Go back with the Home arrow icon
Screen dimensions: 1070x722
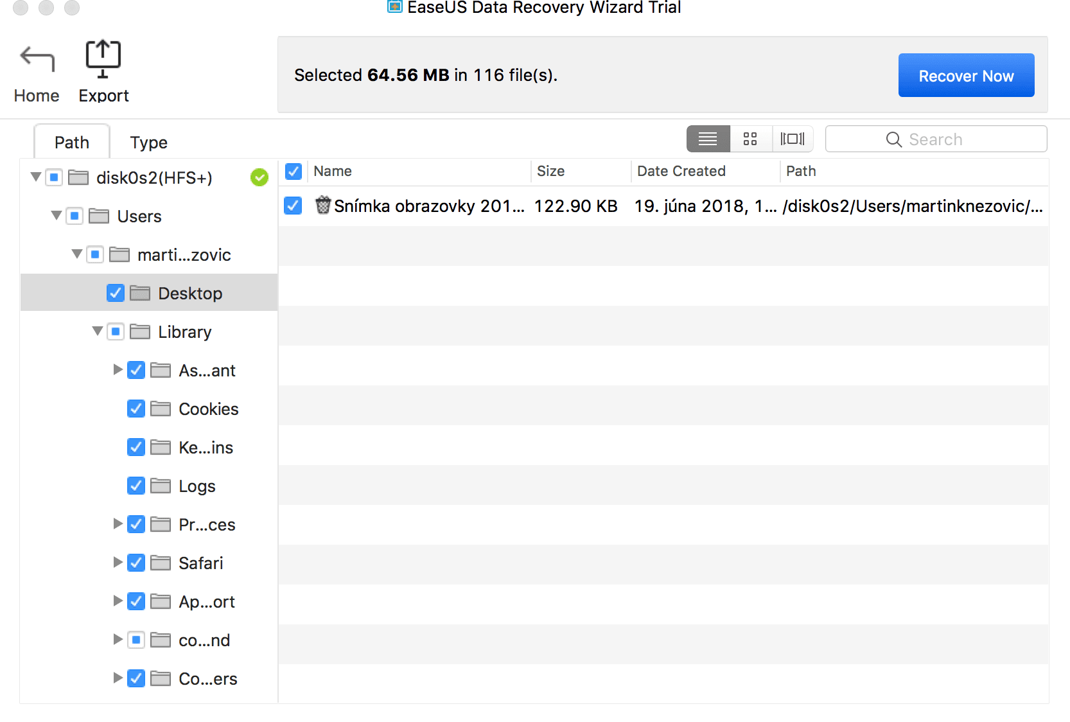coord(37,58)
